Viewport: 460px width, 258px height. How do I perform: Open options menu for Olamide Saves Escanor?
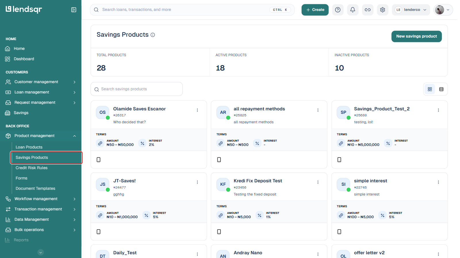click(x=198, y=110)
